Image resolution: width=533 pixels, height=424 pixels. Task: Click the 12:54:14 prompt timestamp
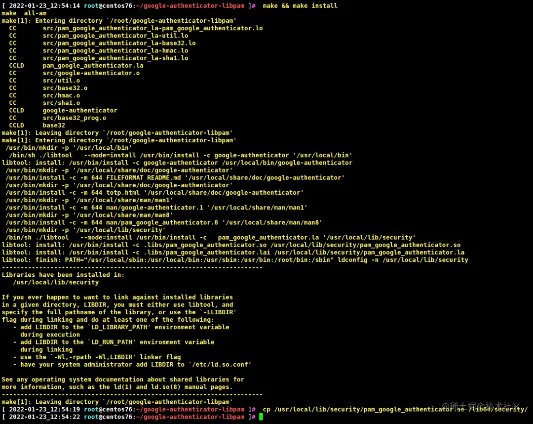(44, 6)
